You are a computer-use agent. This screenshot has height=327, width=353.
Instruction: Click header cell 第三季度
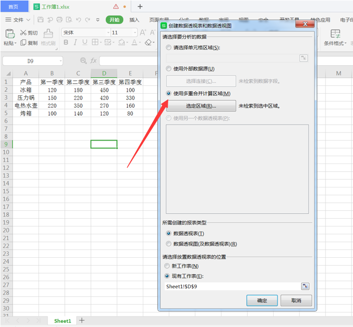[x=104, y=82]
